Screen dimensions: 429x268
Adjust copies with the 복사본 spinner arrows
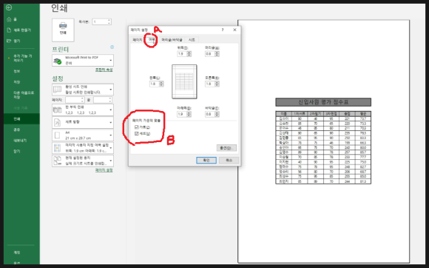point(109,21)
